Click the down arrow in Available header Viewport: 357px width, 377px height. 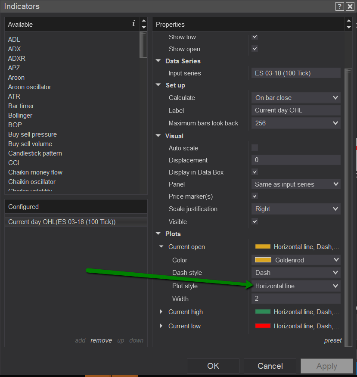[x=144, y=27]
